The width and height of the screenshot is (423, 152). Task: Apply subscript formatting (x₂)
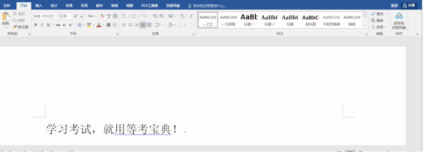64,25
